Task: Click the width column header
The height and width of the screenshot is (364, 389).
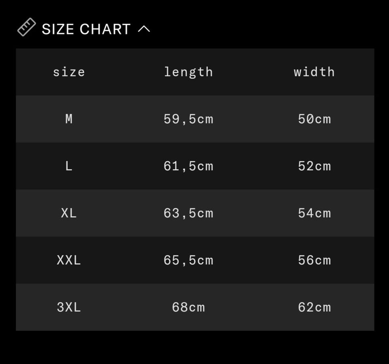Action: (x=314, y=72)
